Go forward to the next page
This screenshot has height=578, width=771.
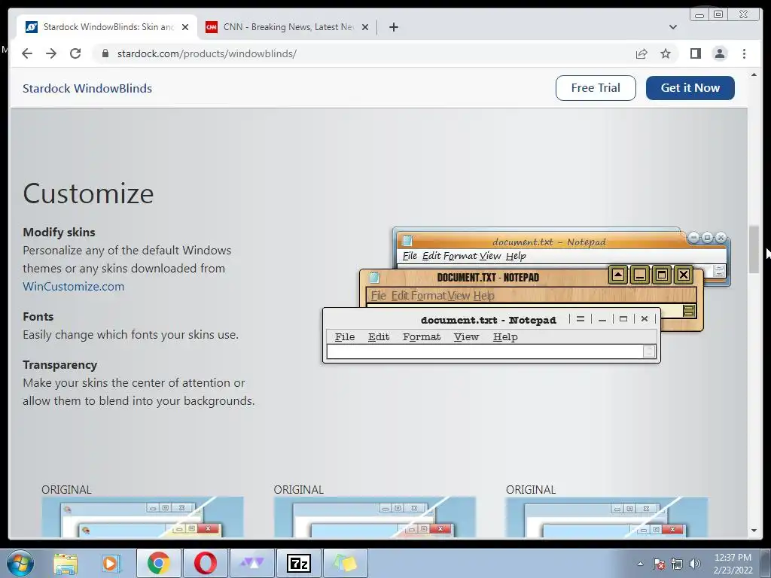click(51, 53)
